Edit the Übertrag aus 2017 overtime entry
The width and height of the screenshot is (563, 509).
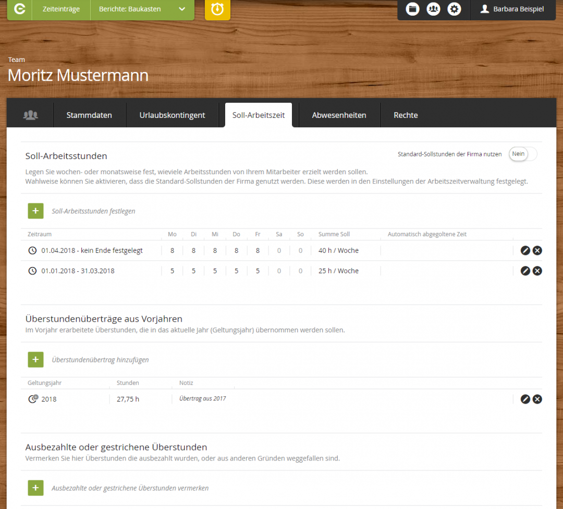pos(525,399)
